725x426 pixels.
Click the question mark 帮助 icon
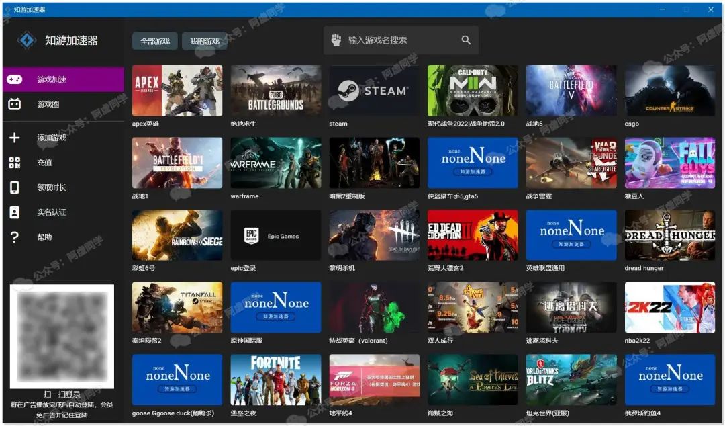pos(14,237)
